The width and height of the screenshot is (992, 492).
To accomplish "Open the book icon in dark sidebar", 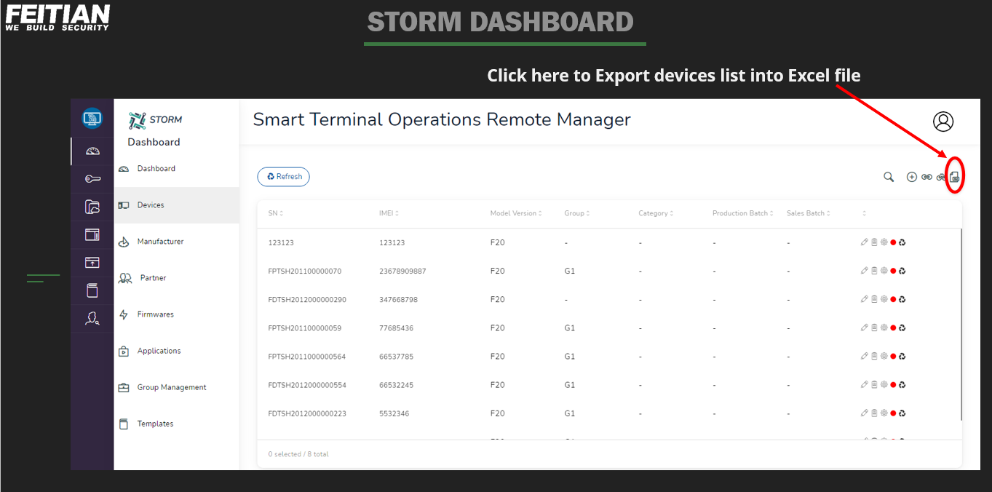I will 92,290.
